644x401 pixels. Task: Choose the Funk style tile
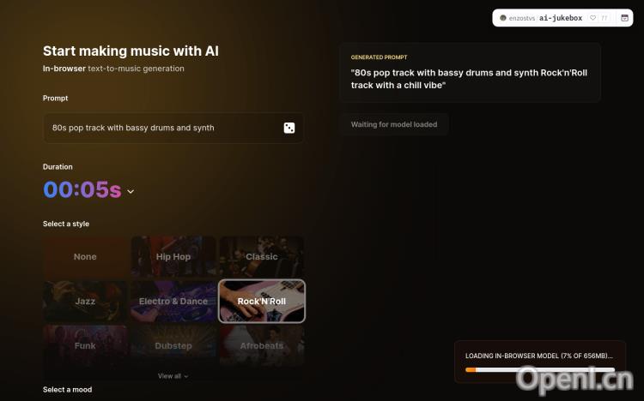pos(85,345)
